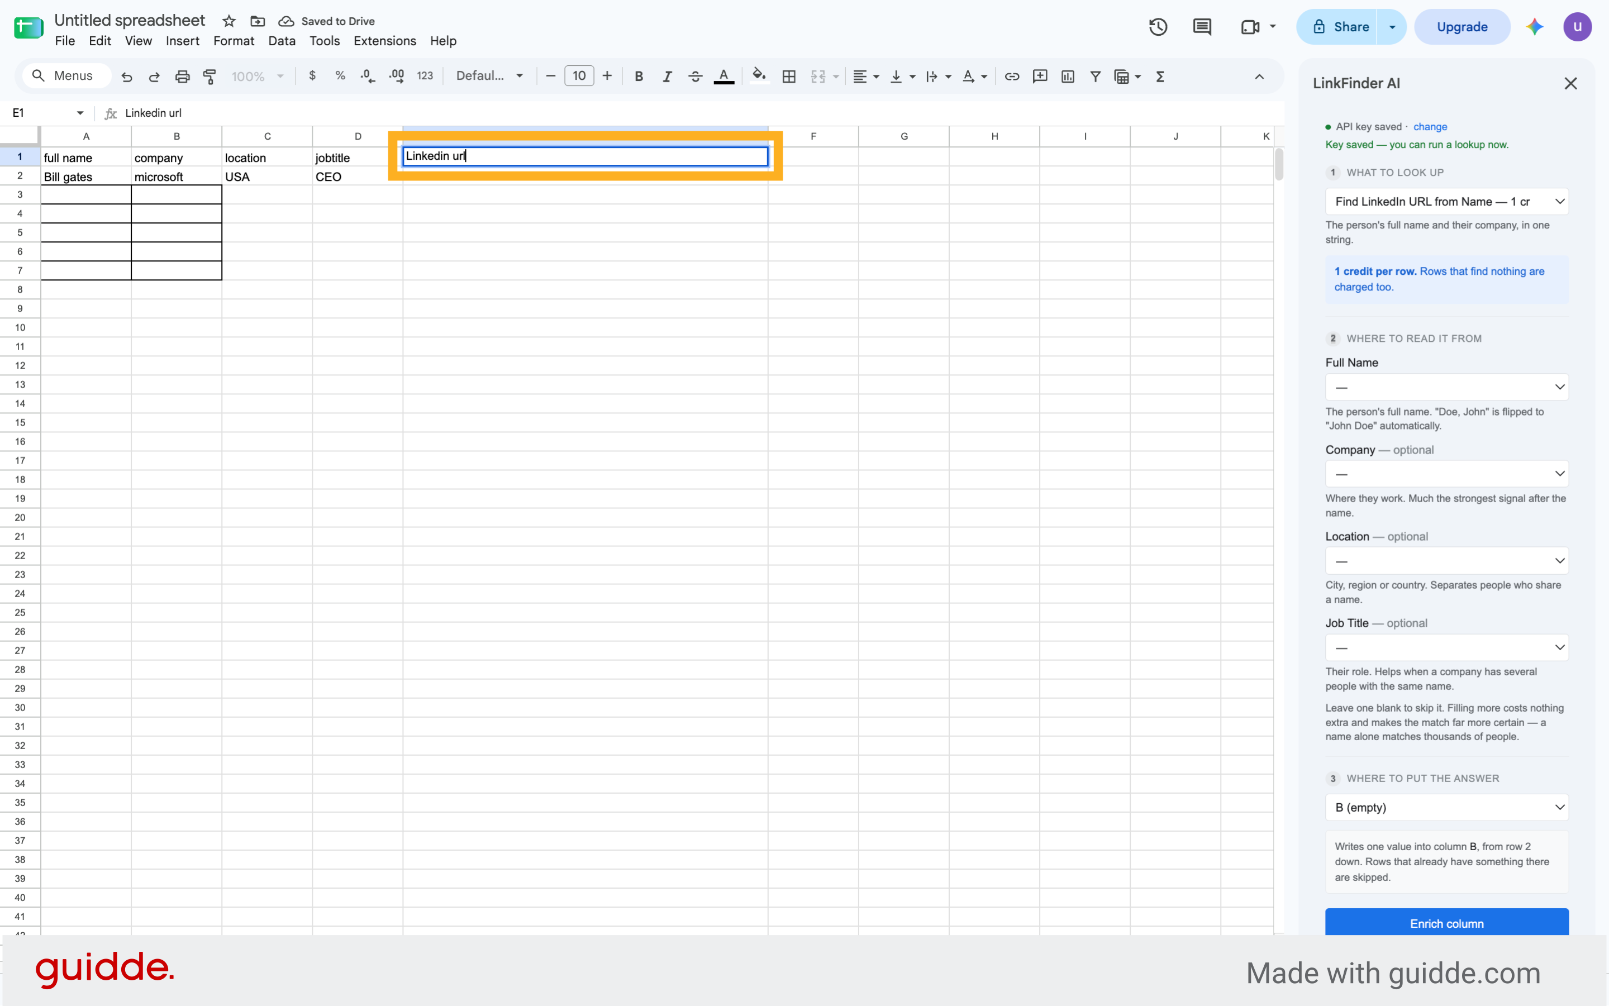Click the redo arrow icon
The width and height of the screenshot is (1609, 1006).
tap(154, 77)
